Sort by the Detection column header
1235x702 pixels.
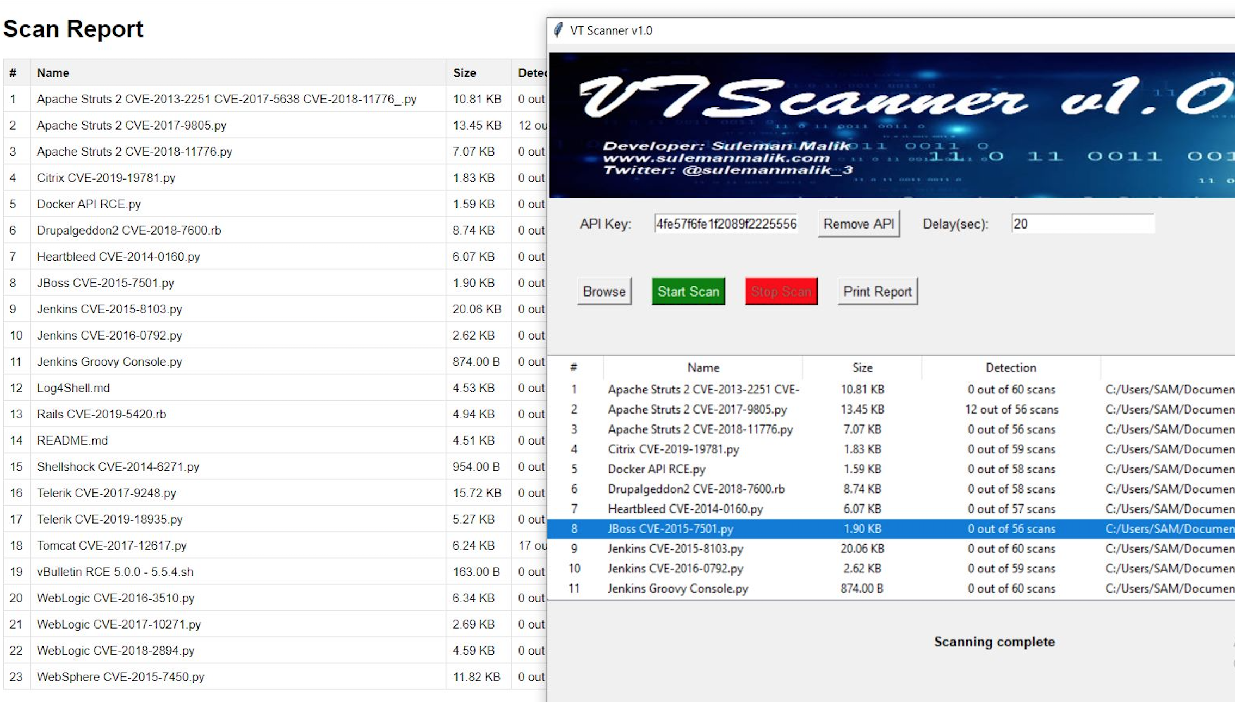coord(1011,368)
